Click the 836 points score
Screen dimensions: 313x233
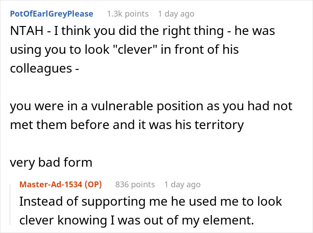point(135,184)
